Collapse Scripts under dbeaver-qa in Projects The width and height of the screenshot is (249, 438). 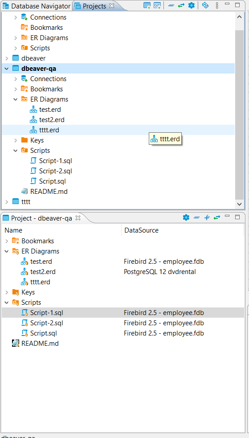click(x=16, y=151)
